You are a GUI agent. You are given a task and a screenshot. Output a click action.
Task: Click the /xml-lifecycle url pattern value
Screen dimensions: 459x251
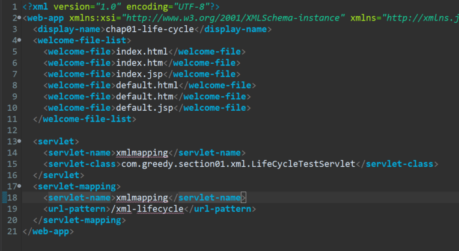tap(147, 209)
